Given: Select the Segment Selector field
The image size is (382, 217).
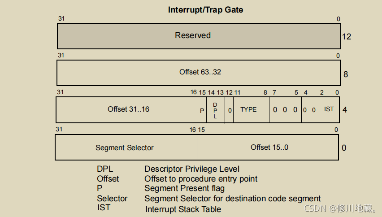Looking at the screenshot, I should pyautogui.click(x=126, y=148).
